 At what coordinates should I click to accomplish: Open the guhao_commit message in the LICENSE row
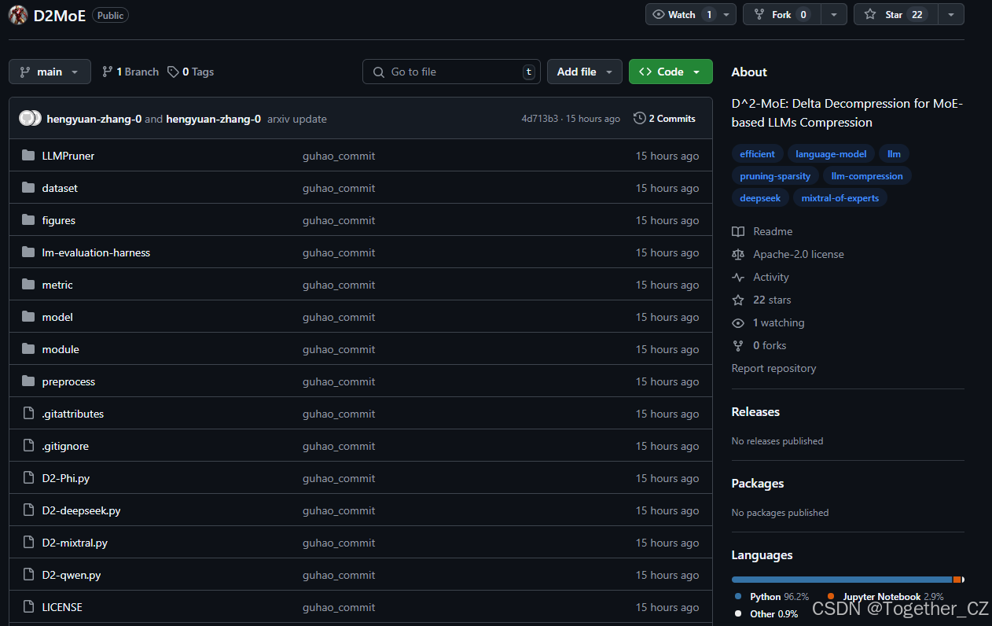click(x=339, y=607)
